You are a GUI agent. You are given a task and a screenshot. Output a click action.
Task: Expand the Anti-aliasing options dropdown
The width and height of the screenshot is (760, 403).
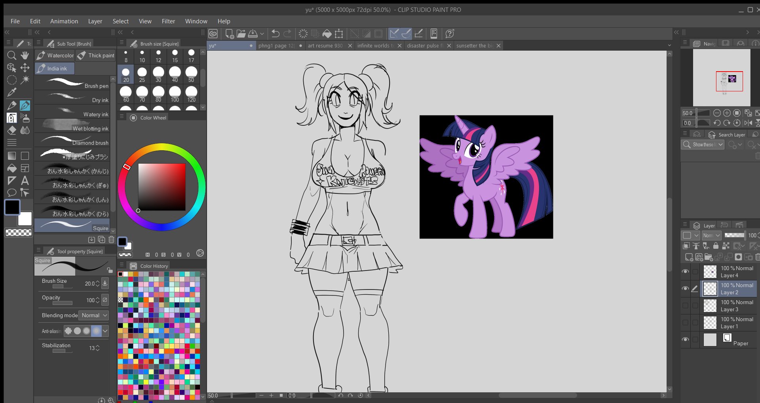coord(105,331)
